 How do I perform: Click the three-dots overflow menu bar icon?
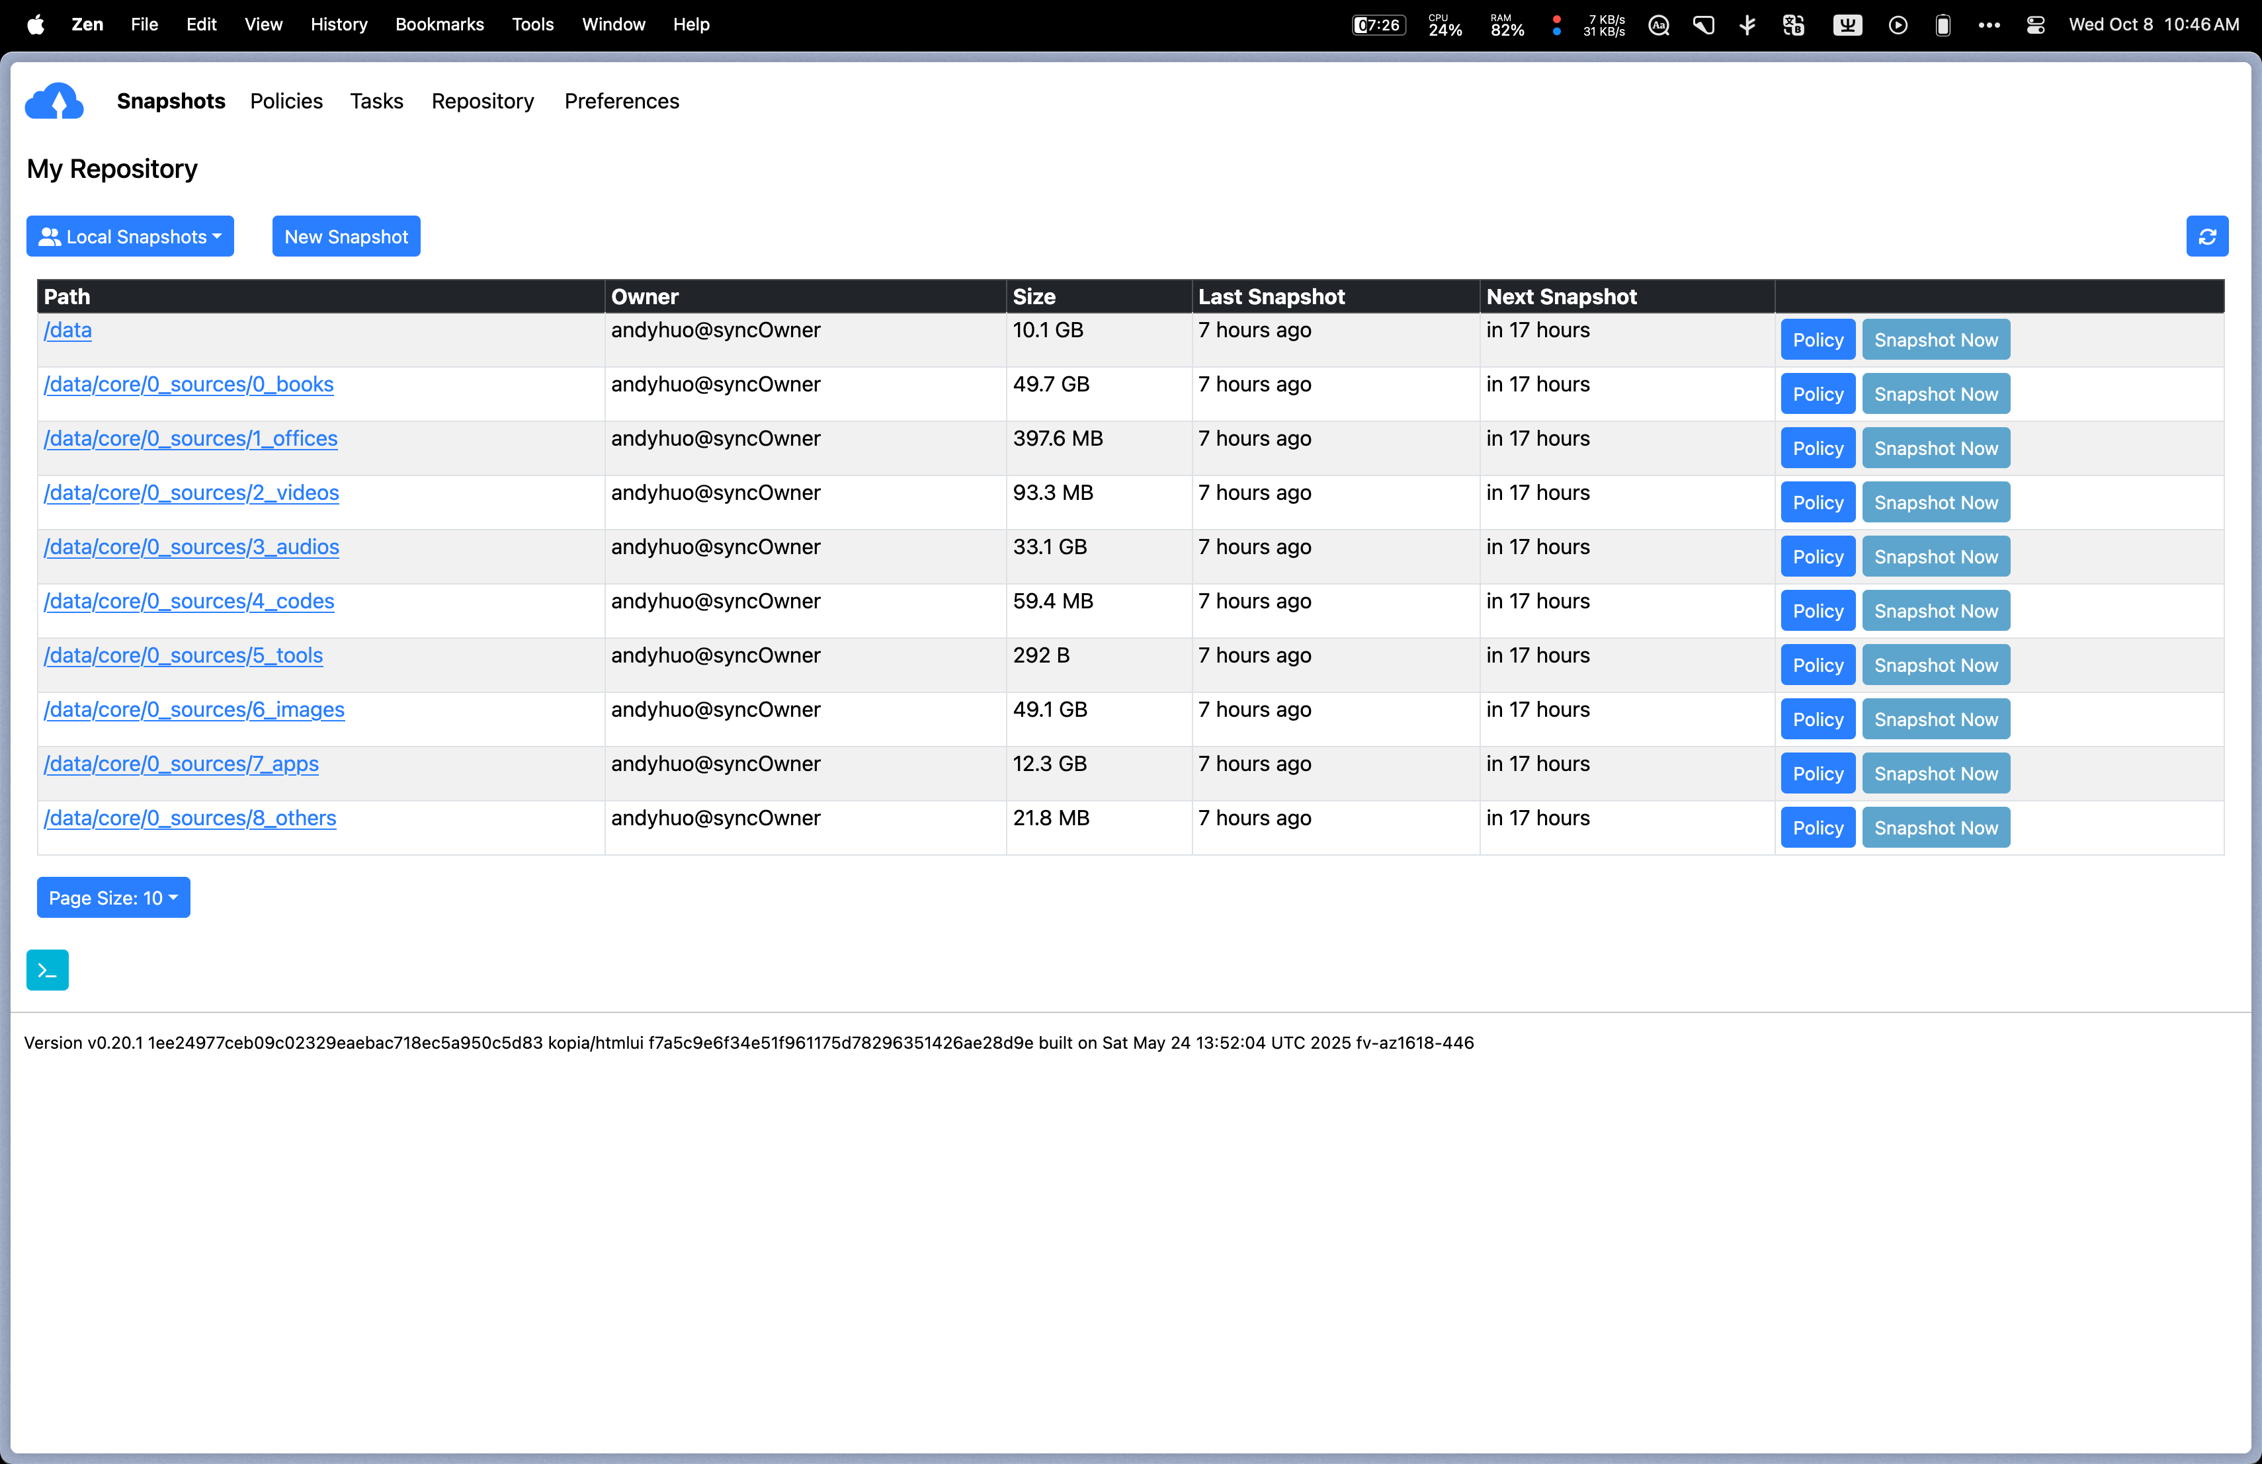[x=1990, y=24]
